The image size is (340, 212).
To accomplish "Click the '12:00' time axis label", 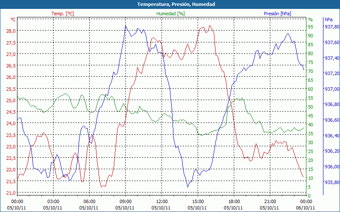I will point(162,202).
